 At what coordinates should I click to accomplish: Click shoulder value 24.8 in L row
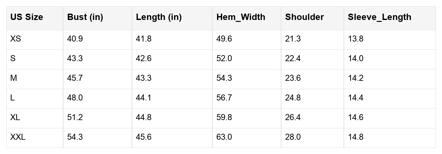pyautogui.click(x=293, y=98)
